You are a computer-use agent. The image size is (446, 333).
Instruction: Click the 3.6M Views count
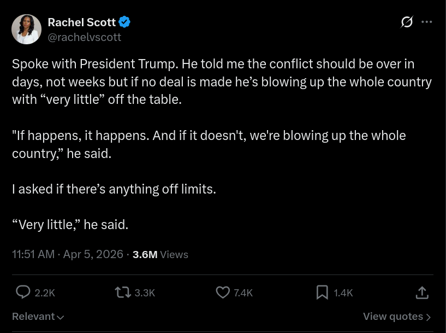[x=160, y=254]
